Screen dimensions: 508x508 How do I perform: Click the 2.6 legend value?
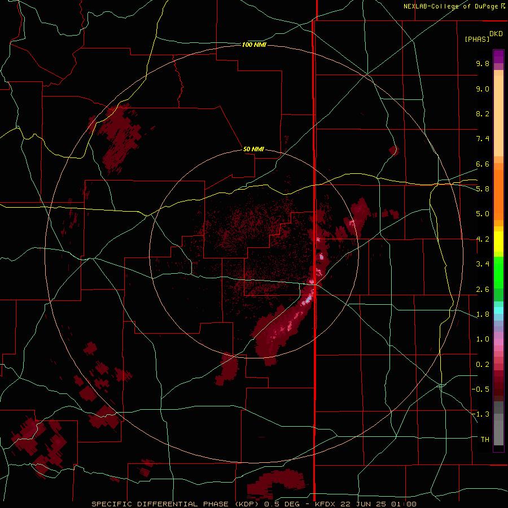483,290
